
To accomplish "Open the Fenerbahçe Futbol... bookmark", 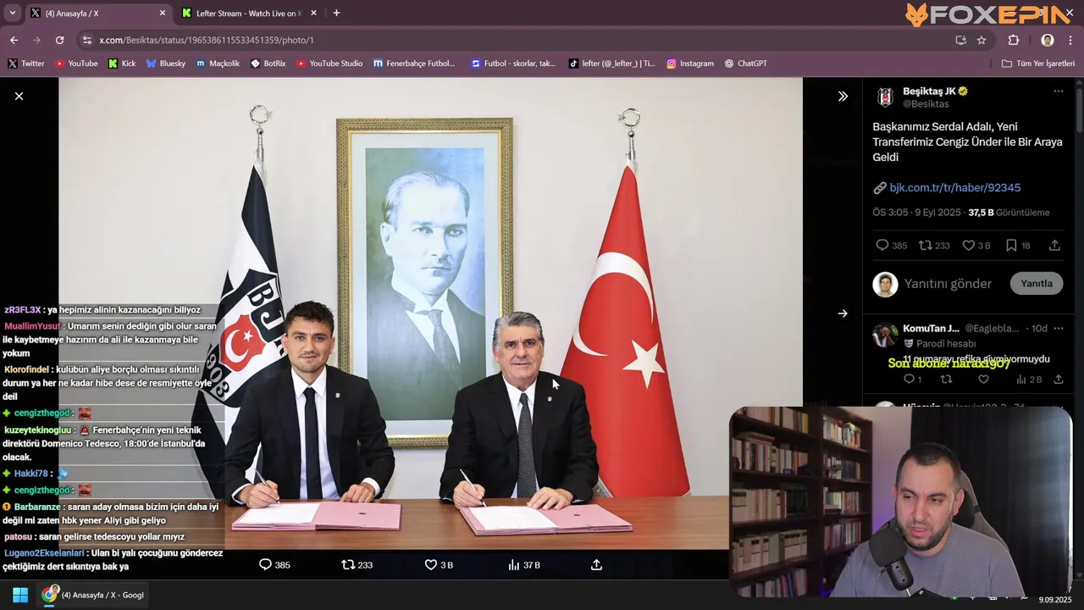I will pyautogui.click(x=414, y=64).
